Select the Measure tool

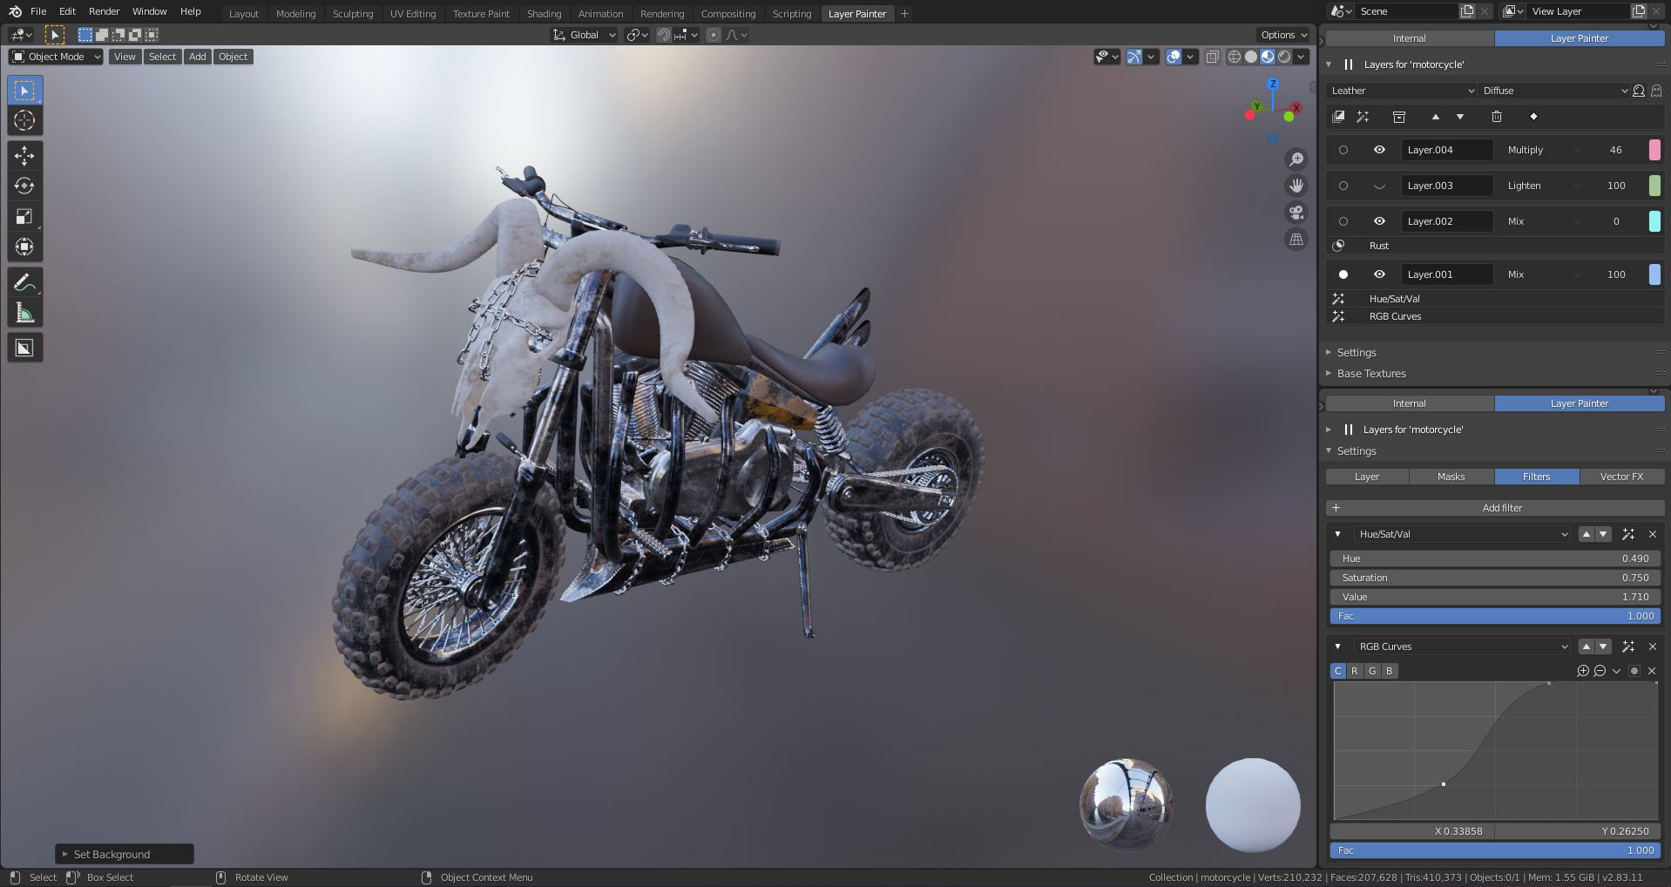click(x=24, y=312)
